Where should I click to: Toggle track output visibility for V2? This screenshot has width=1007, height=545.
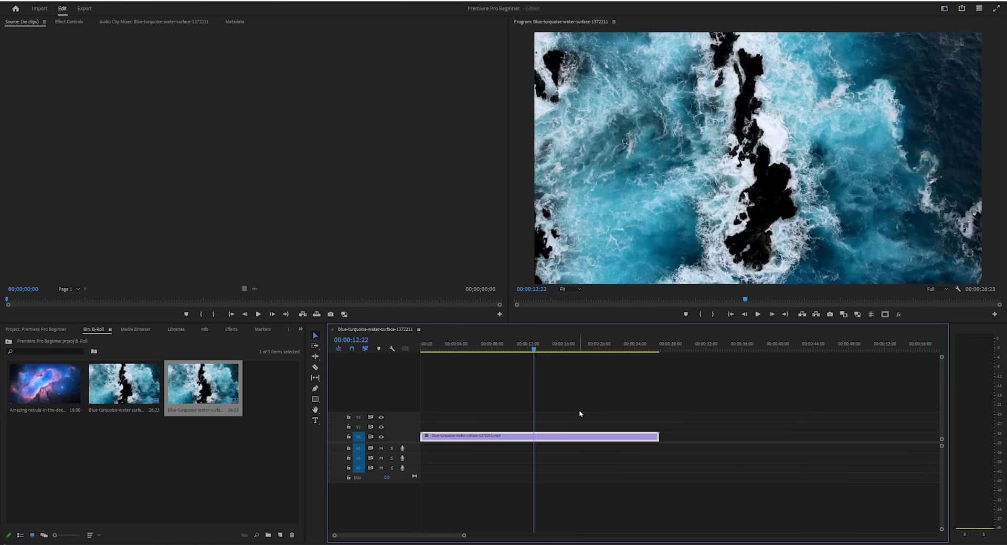(x=381, y=427)
